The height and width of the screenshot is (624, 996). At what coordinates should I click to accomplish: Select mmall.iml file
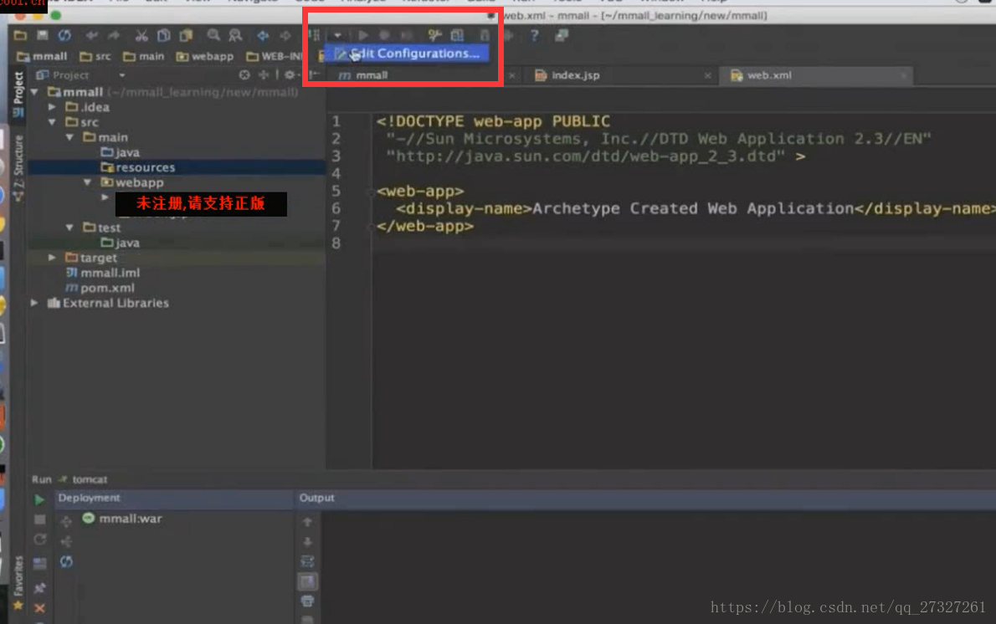click(x=103, y=273)
